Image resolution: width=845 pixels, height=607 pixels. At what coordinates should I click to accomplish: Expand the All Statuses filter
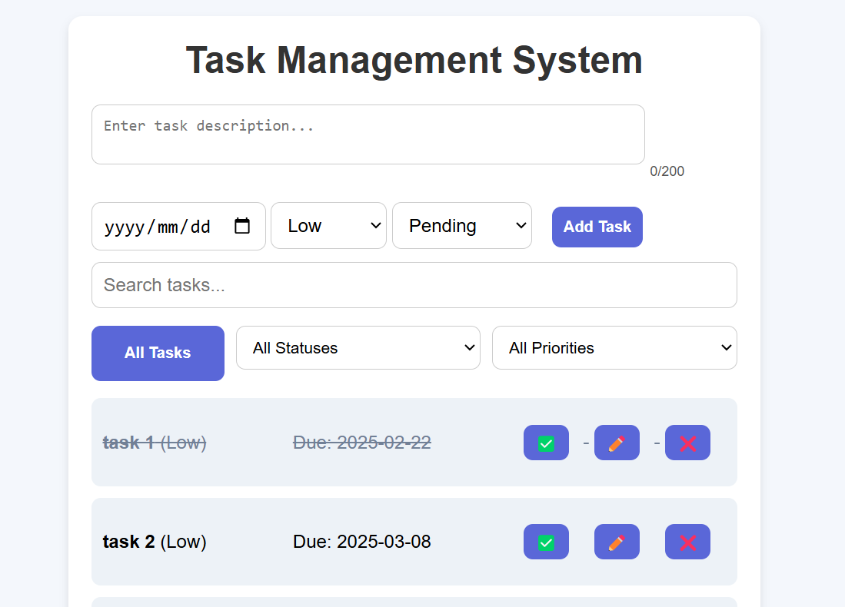[x=358, y=348]
